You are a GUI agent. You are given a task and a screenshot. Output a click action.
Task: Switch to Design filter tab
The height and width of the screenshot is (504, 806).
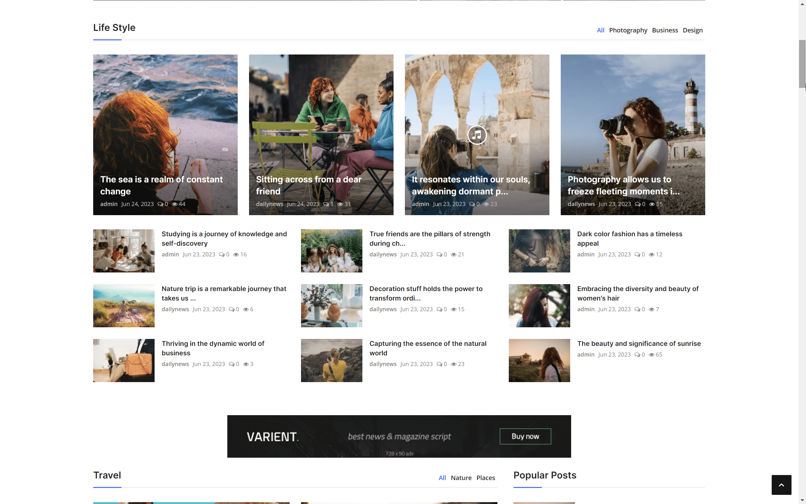tap(692, 30)
